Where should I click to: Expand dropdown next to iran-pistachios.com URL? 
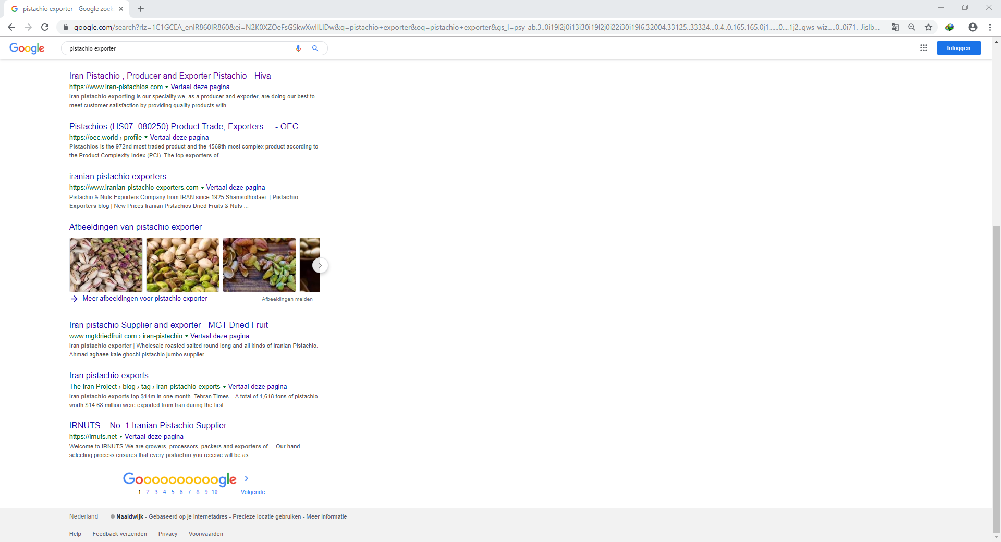(167, 87)
